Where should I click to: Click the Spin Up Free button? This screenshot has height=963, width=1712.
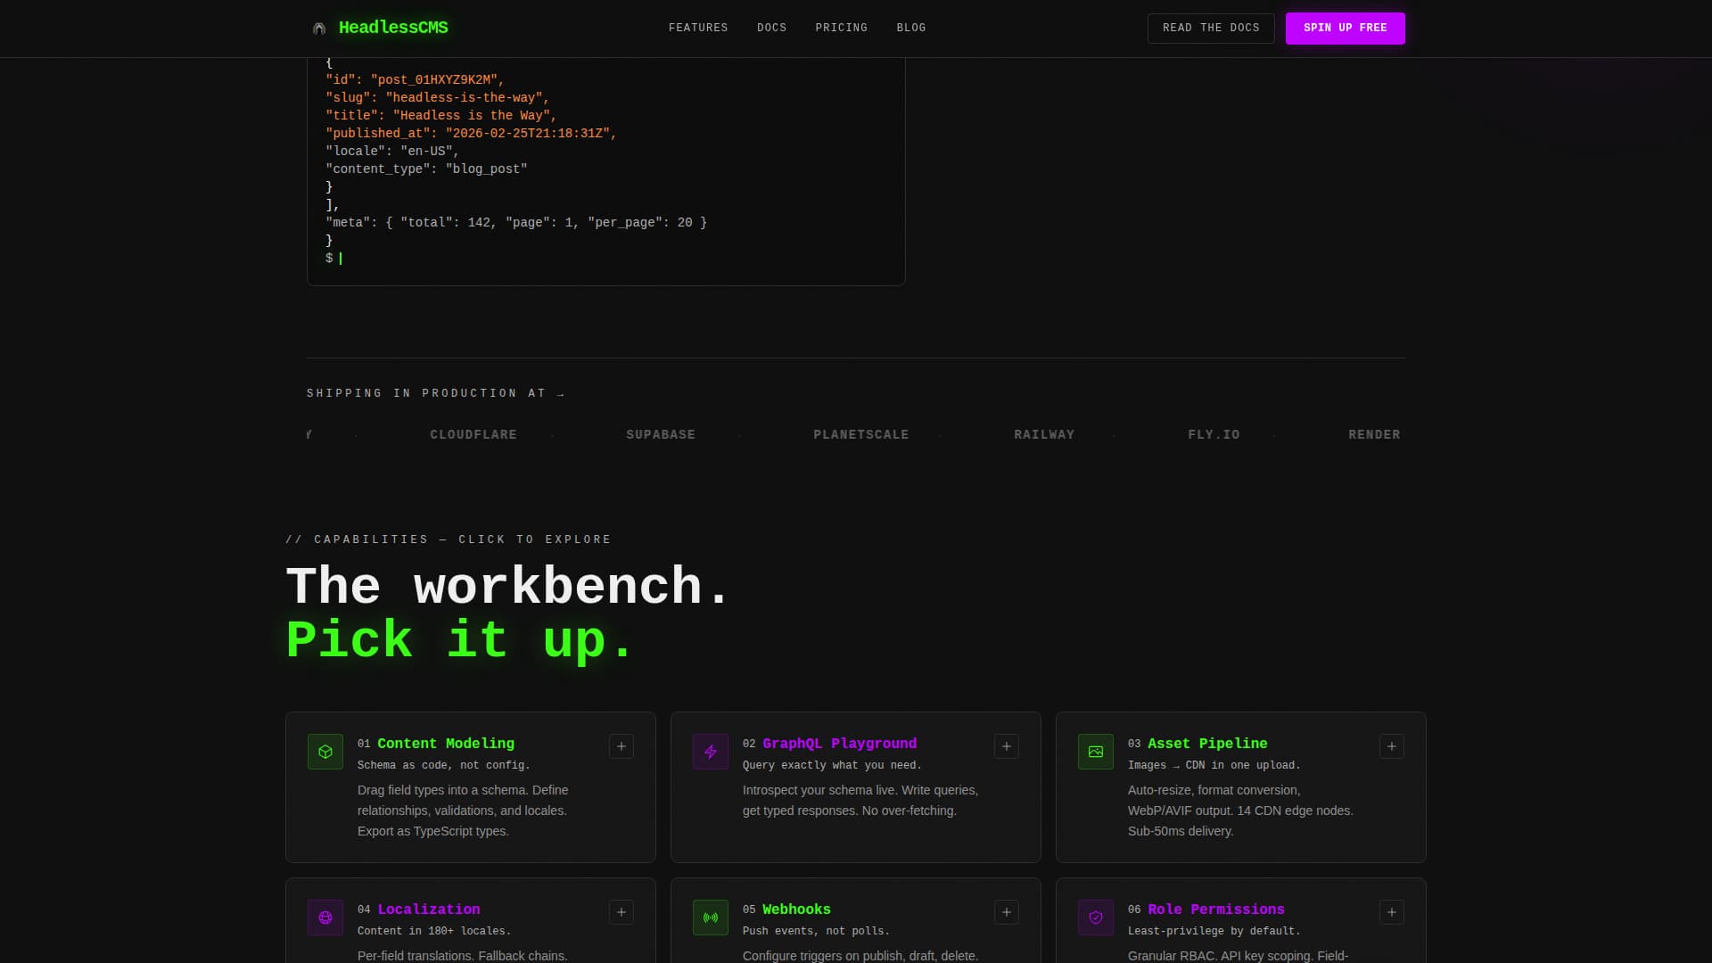click(1346, 28)
